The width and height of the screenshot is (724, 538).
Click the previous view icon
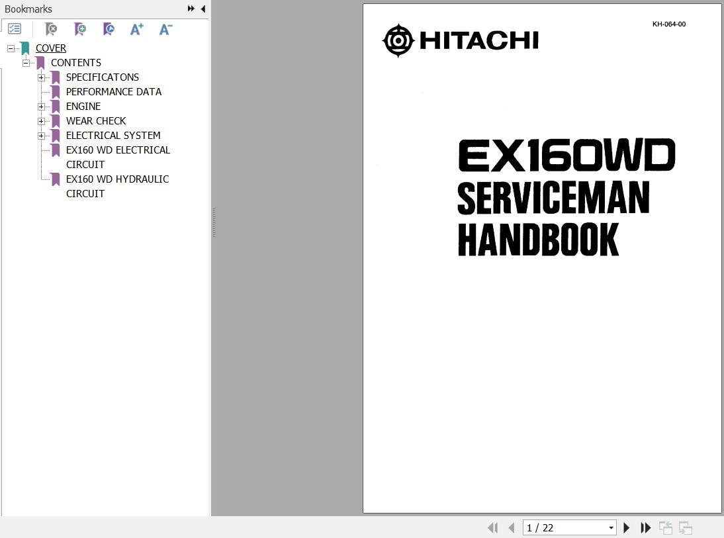click(x=665, y=527)
